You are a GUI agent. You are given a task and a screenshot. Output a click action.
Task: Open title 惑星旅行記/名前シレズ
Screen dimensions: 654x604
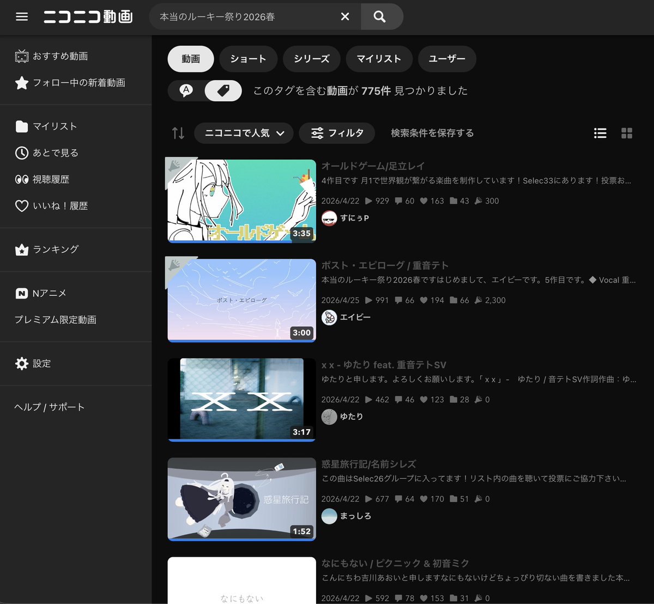click(x=369, y=464)
